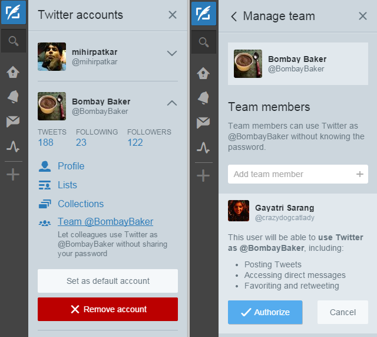This screenshot has height=337, width=377.
Task: Click the red Remove account button
Action: [x=108, y=309]
